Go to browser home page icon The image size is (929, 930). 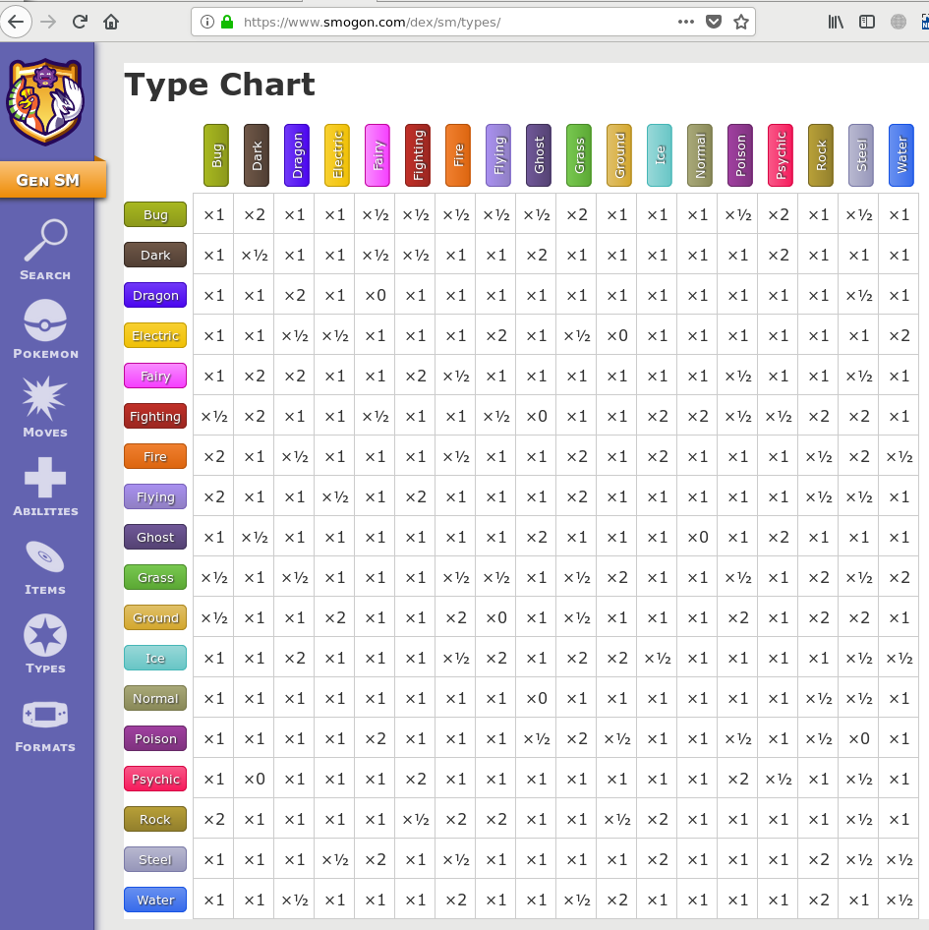click(111, 22)
